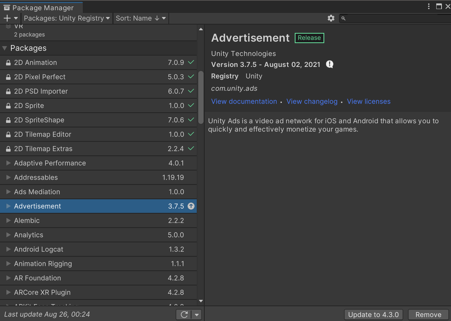The width and height of the screenshot is (451, 321).
Task: Expand the ARCore XR Plugin package versions
Action: (8, 292)
